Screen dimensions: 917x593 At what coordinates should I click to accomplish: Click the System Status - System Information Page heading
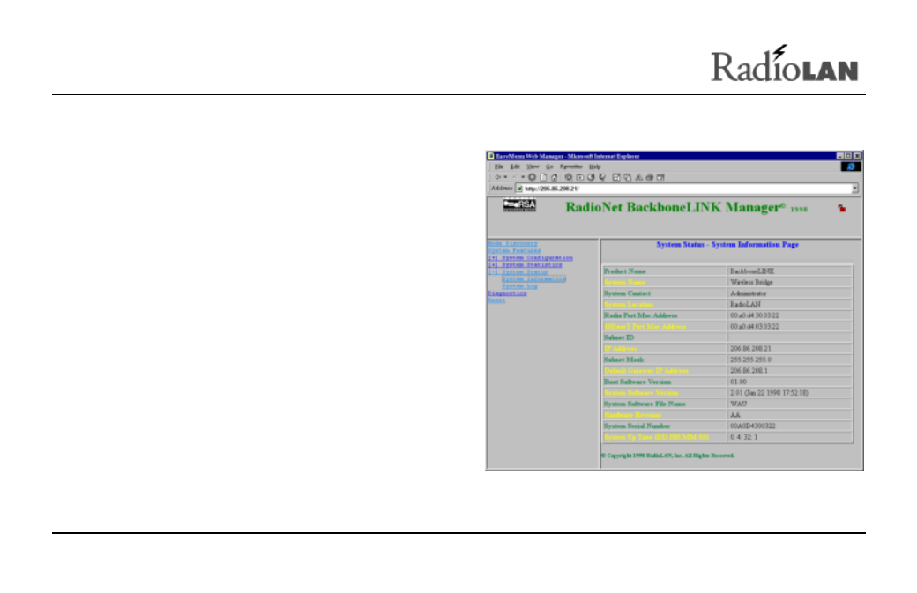click(x=727, y=245)
